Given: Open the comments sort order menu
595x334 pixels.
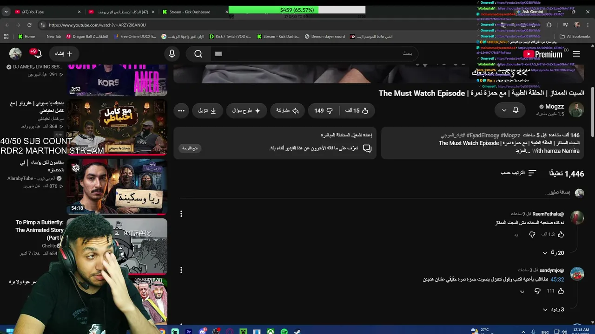Looking at the screenshot, I should pos(518,173).
